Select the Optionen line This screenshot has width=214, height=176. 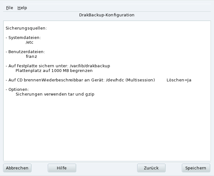coord(17,90)
